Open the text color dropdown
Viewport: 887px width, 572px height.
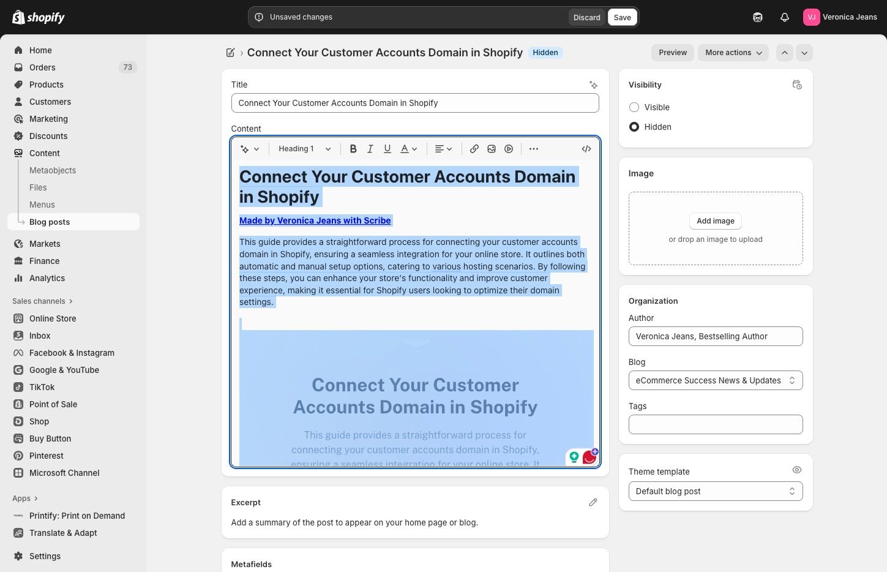[408, 149]
